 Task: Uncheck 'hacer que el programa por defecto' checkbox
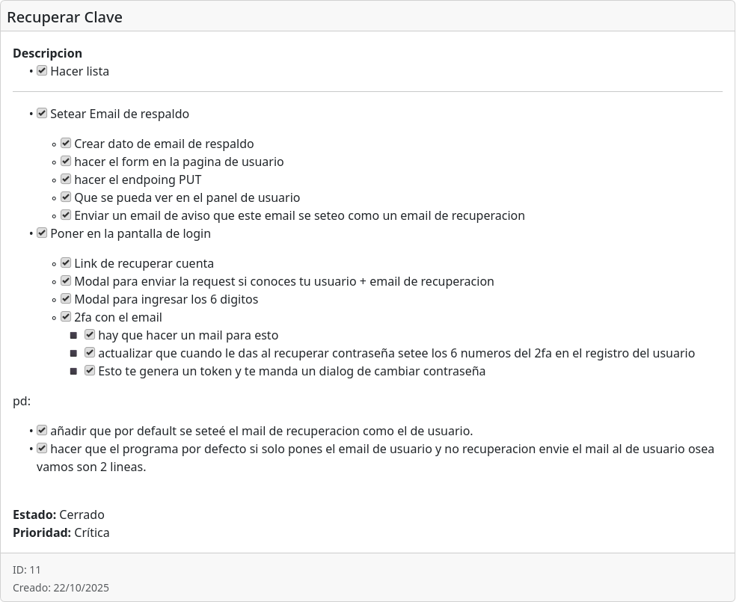point(43,449)
